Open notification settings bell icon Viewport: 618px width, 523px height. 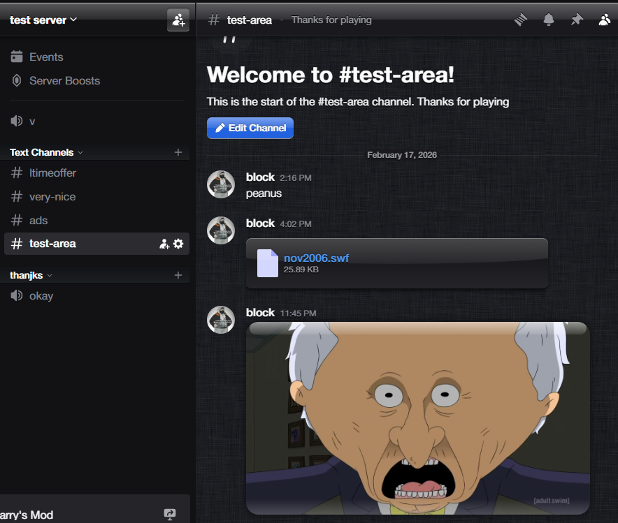[549, 20]
